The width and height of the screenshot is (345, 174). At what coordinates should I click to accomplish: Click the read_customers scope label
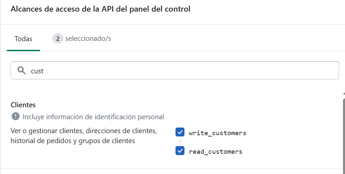pos(216,152)
